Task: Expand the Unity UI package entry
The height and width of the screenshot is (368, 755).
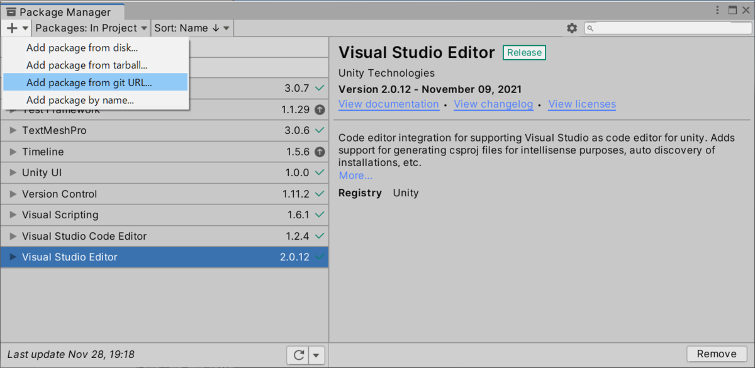Action: [x=13, y=172]
